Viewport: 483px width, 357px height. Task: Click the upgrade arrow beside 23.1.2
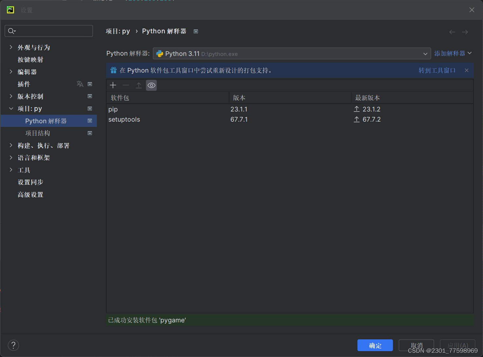click(x=357, y=109)
